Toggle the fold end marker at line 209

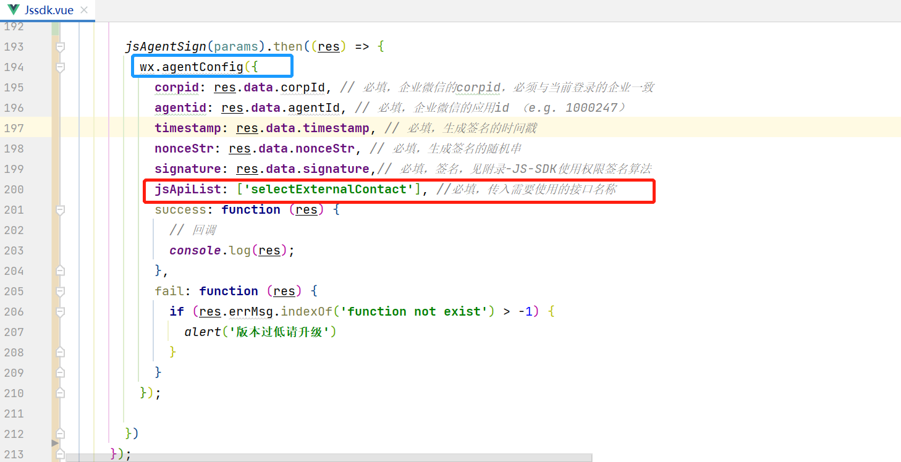60,373
